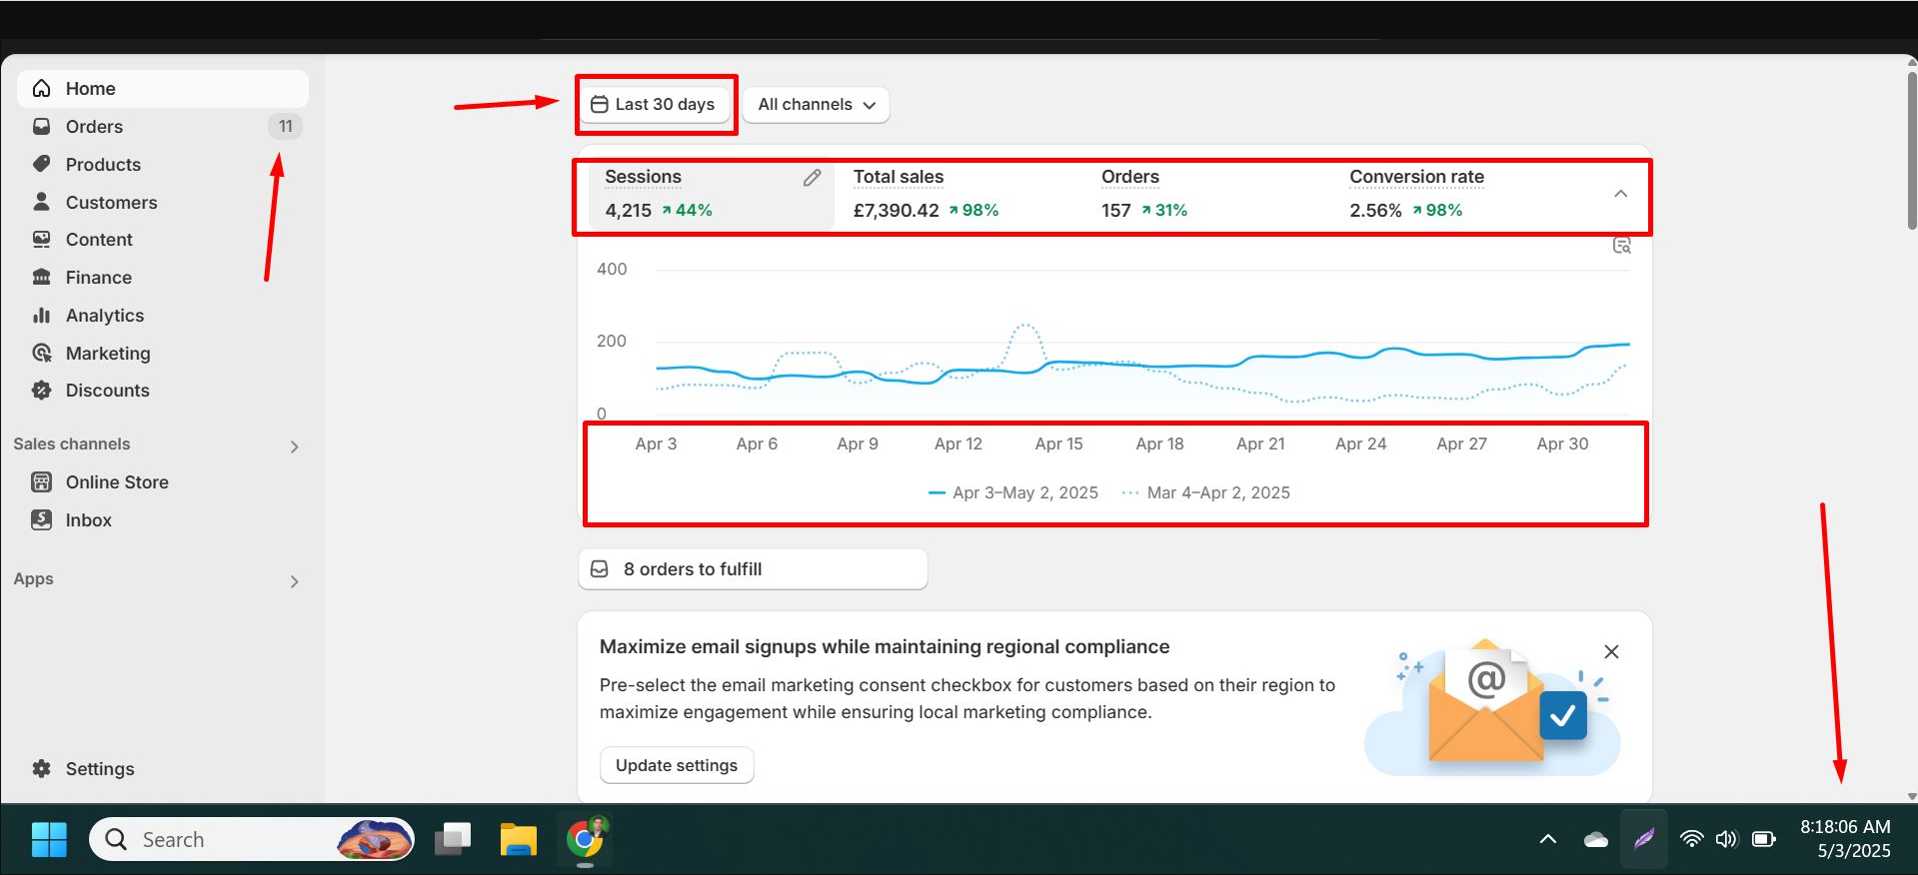Open File Explorer from the taskbar
Image resolution: width=1918 pixels, height=875 pixels.
coord(518,839)
